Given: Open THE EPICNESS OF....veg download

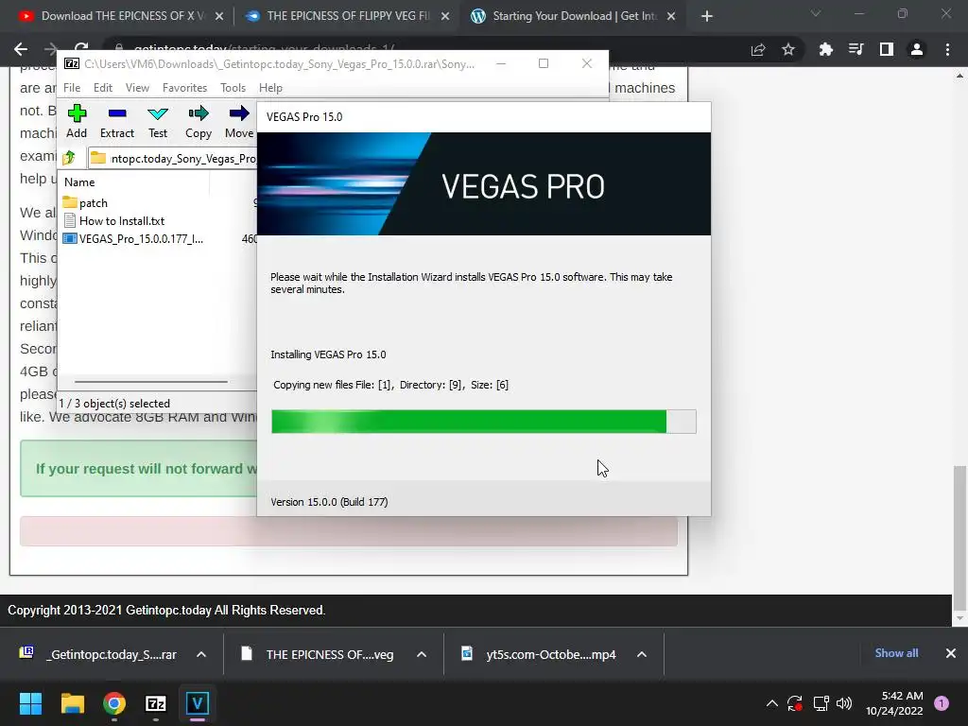Looking at the screenshot, I should 320,654.
